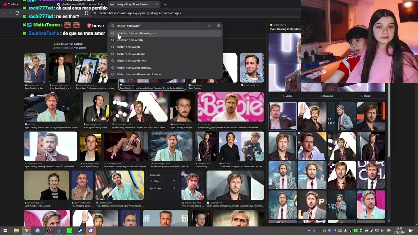Submit search with the magnifier icon
The image size is (418, 235).
[219, 26]
